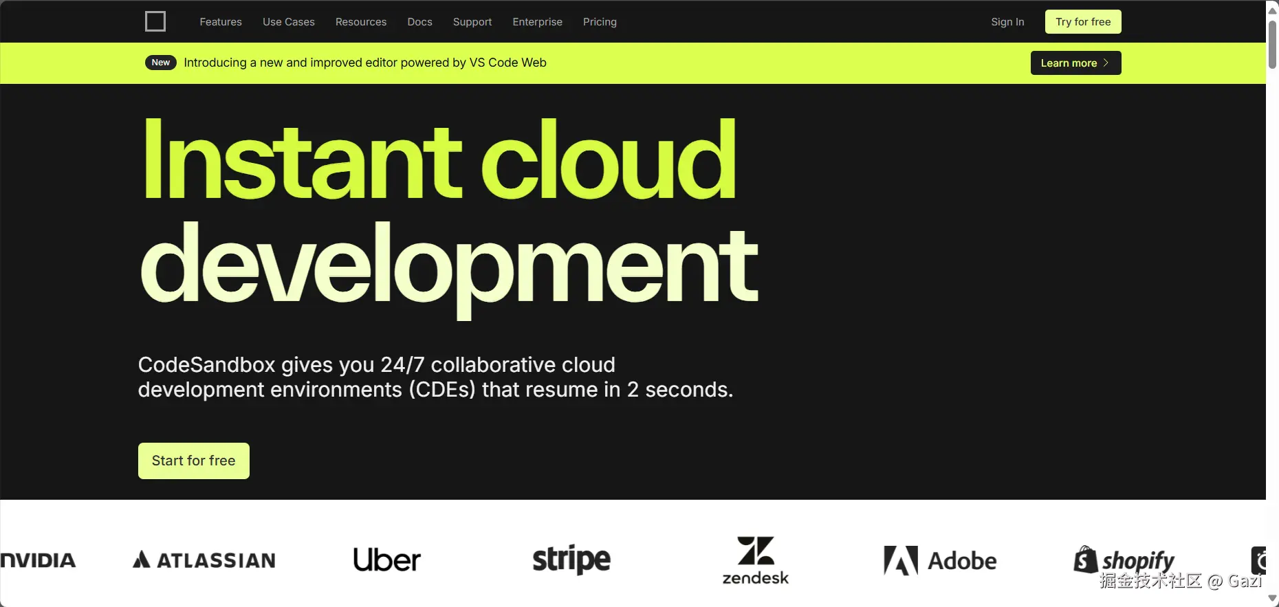Click the NVIDIA logo
The image size is (1279, 607).
coord(38,560)
